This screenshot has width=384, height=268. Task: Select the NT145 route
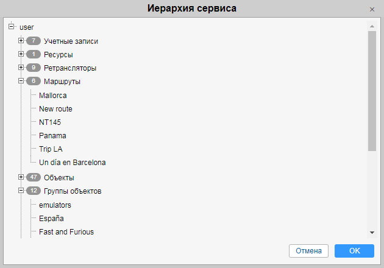click(x=50, y=122)
